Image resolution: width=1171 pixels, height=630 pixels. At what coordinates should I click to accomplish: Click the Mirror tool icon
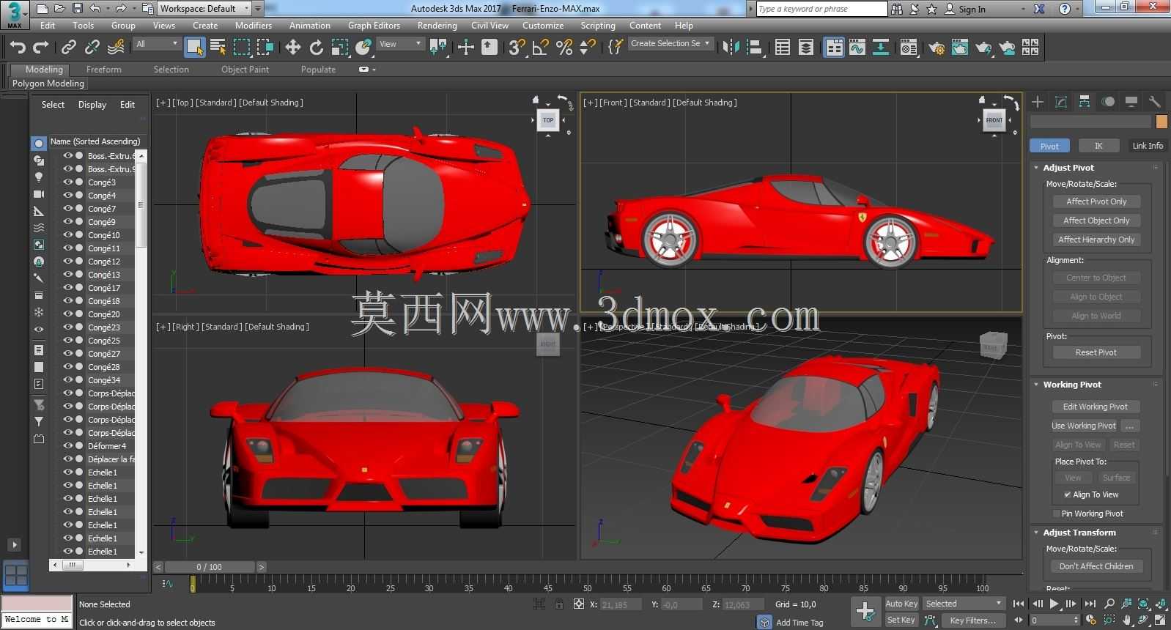pos(731,48)
